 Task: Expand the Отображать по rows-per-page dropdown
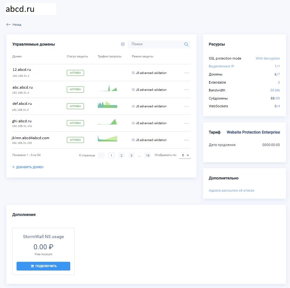[x=185, y=155]
